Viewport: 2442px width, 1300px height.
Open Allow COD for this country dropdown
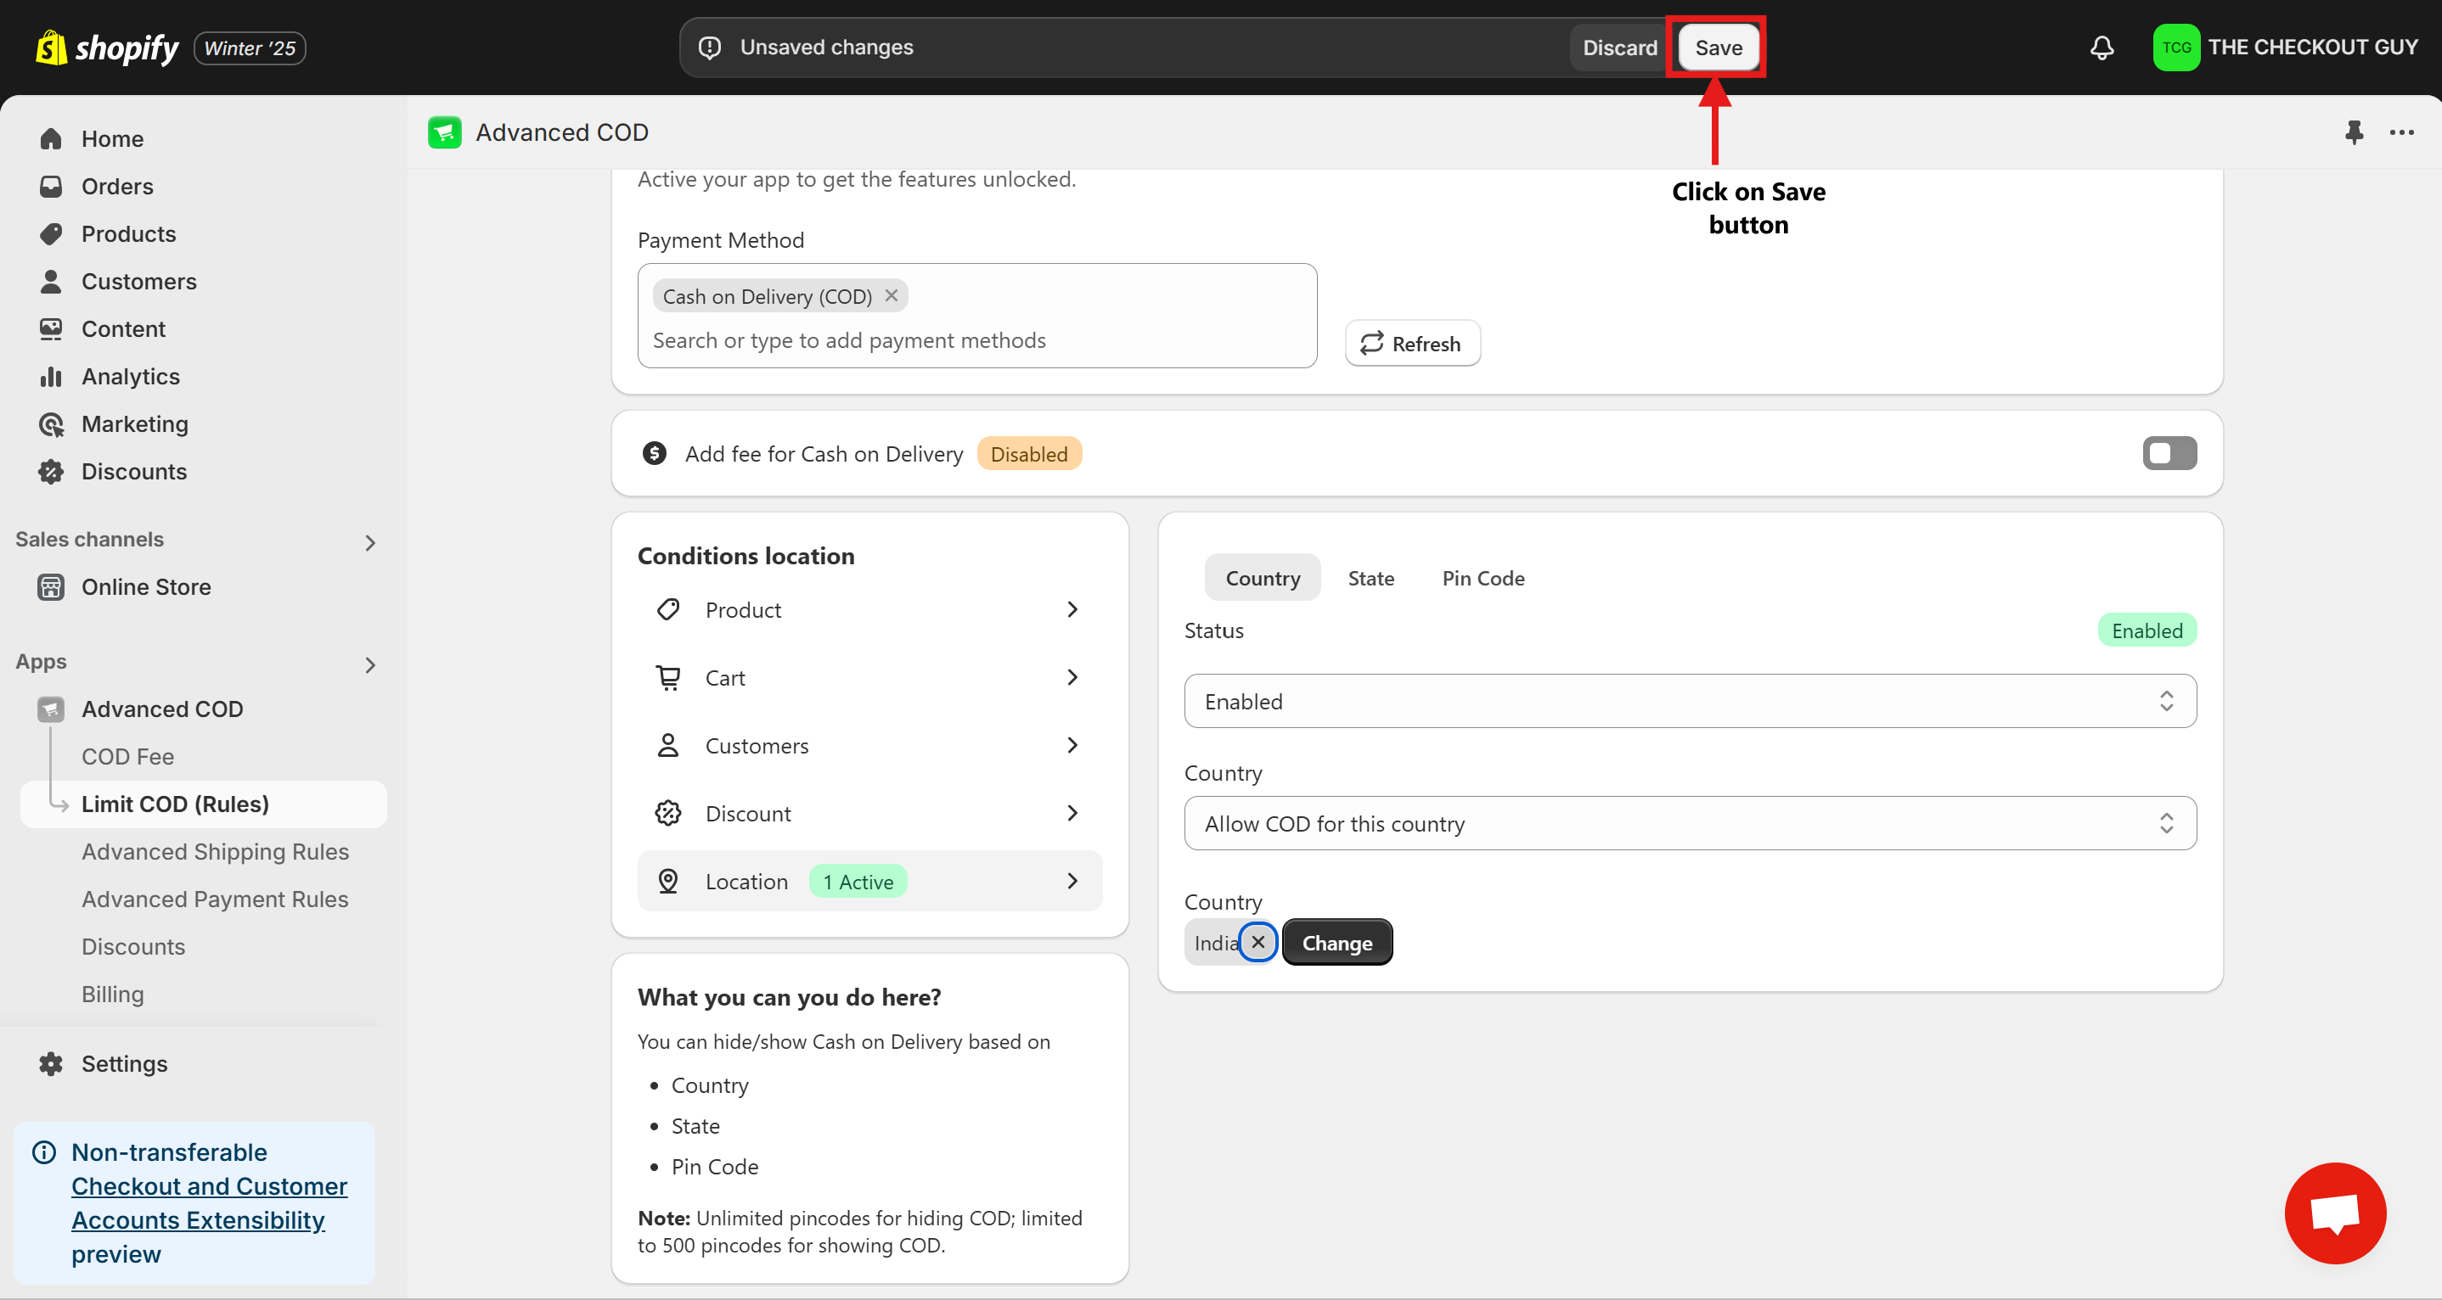pos(1690,823)
